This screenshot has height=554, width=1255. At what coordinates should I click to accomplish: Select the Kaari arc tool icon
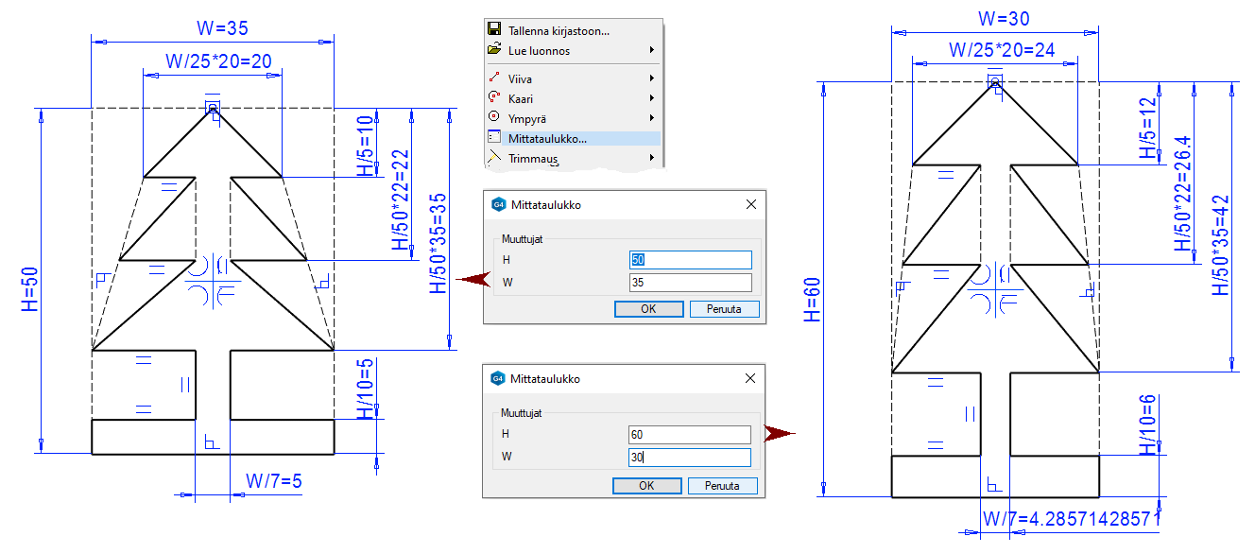pos(493,98)
